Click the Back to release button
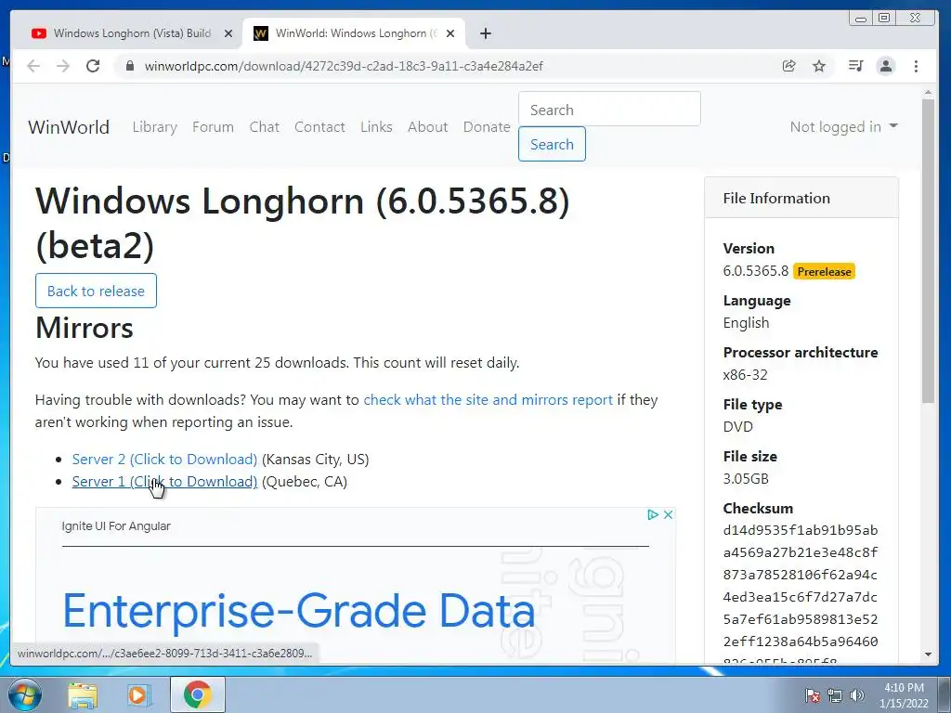 click(96, 291)
